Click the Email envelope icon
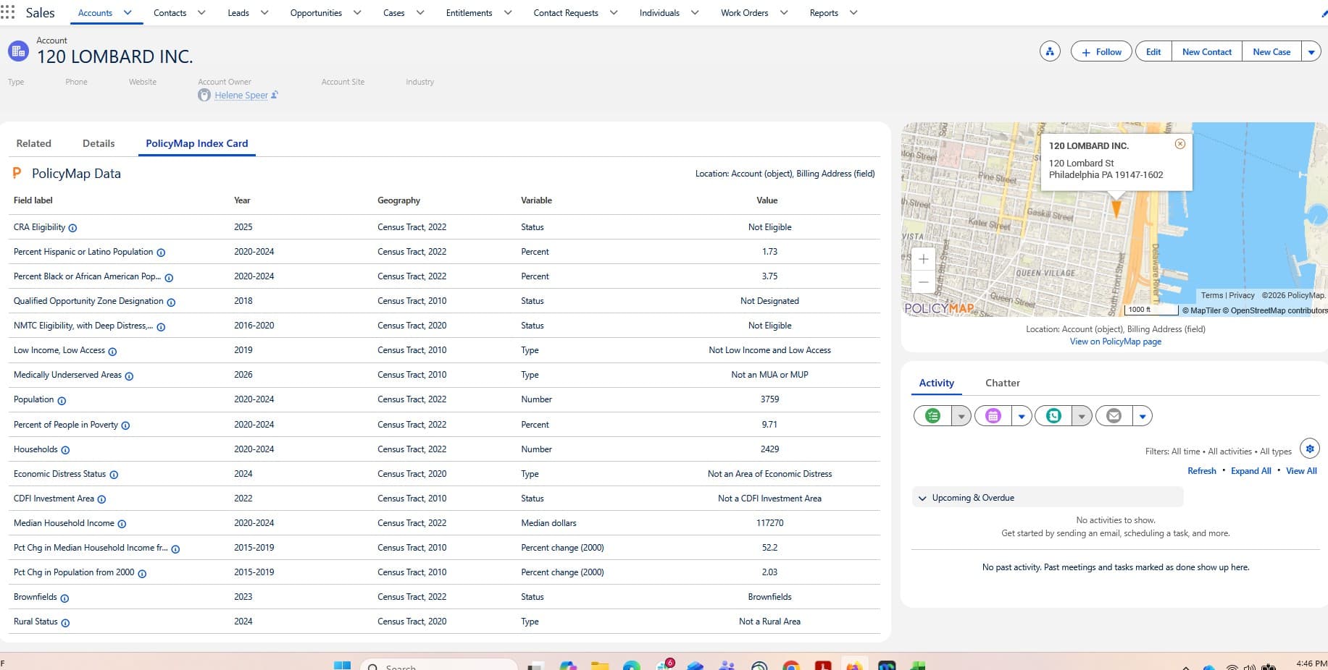Screen dimensions: 1328x670 point(1114,415)
